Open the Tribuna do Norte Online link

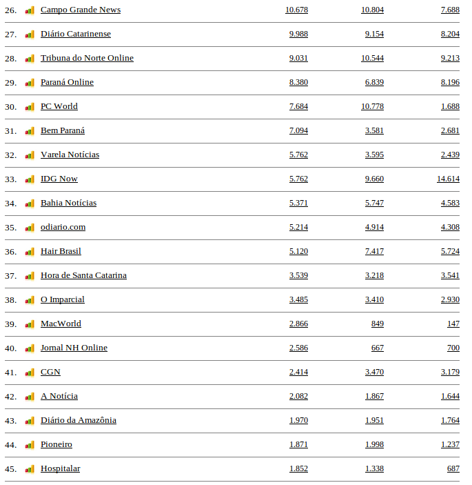[x=87, y=58]
